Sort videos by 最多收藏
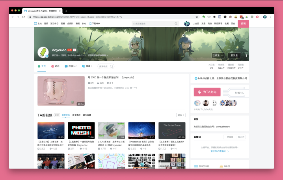The width and height of the screenshot is (283, 180). (x=87, y=115)
